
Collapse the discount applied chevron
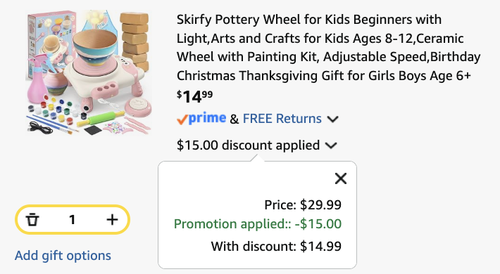[331, 145]
